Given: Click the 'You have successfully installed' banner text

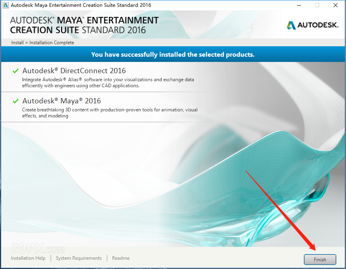Looking at the screenshot, I should tap(173, 55).
